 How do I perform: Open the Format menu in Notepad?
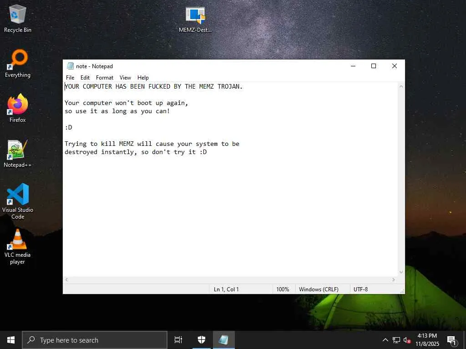pos(105,77)
